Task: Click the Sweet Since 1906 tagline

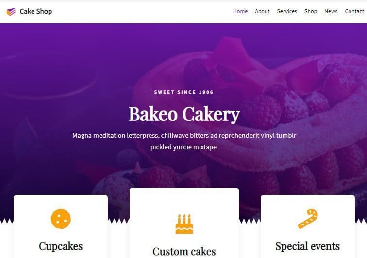Action: coord(183,92)
